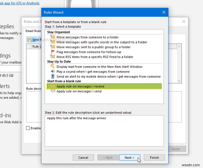Screen dimensions: 203x168
Task: Select 'Move RSS items from a specific RSS Feed'
Action: point(95,57)
